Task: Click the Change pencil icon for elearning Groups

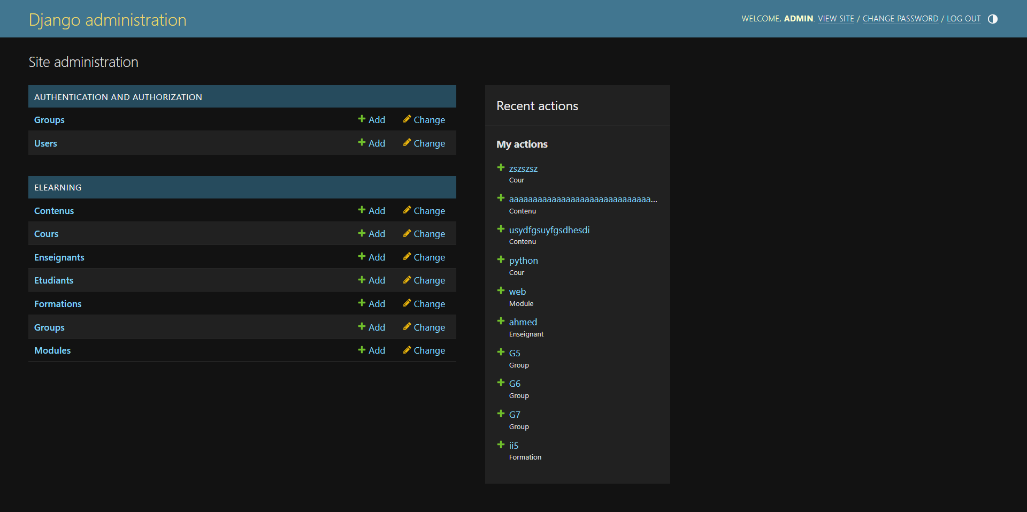Action: (407, 327)
